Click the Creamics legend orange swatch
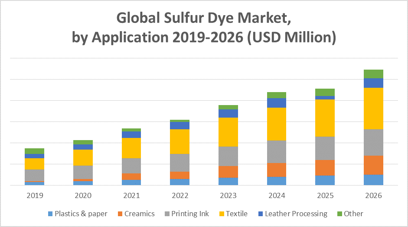Viewport: 408px width, 227px height. [119, 214]
